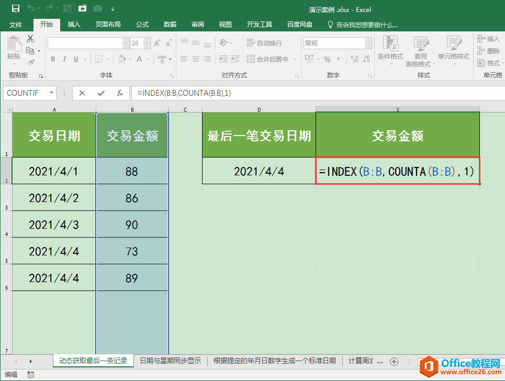Click the Paste clipboard icon
Screen dimensions: 505x381
click(14, 44)
